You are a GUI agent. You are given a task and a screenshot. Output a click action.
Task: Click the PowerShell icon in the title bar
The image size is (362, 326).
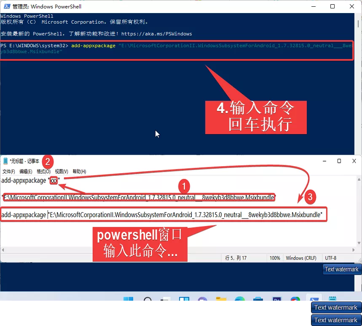[7, 6]
